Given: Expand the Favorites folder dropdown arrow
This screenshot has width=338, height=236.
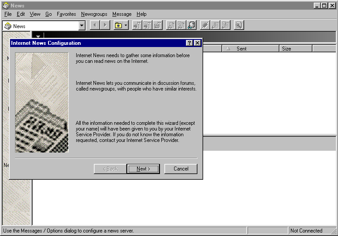Looking at the screenshot, I should pyautogui.click(x=126, y=25).
